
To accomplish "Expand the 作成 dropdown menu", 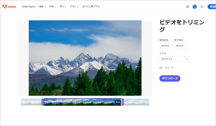I will pos(52,7).
